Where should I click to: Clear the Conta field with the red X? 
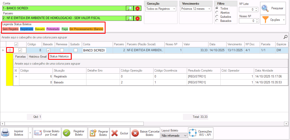138,8
